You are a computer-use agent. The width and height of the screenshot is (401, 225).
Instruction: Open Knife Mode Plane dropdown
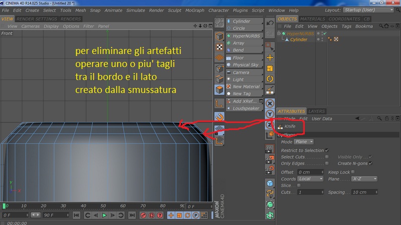[x=304, y=141]
